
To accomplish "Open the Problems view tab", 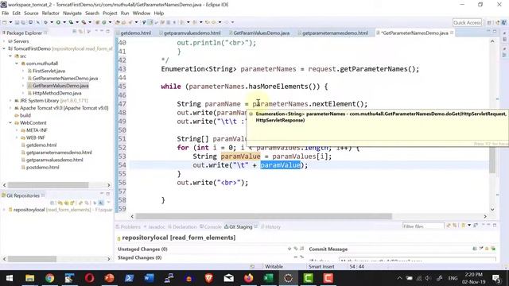I will click(128, 226).
